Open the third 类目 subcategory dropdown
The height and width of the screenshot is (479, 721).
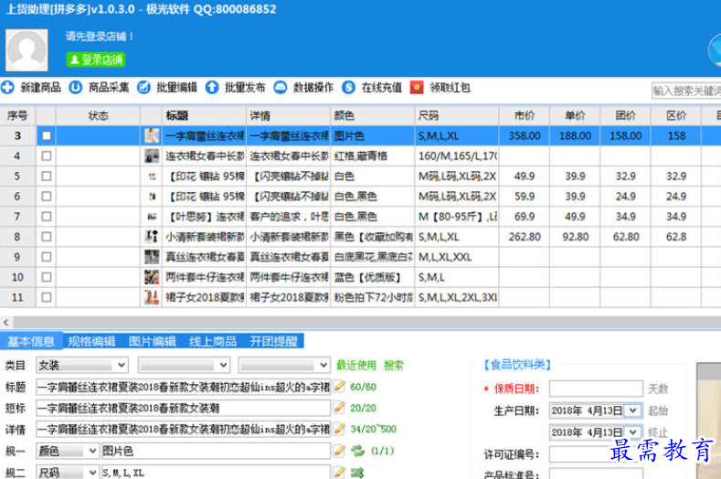284,366
